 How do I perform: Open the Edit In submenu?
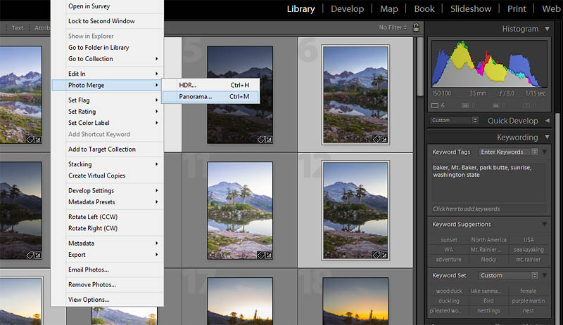[108, 74]
